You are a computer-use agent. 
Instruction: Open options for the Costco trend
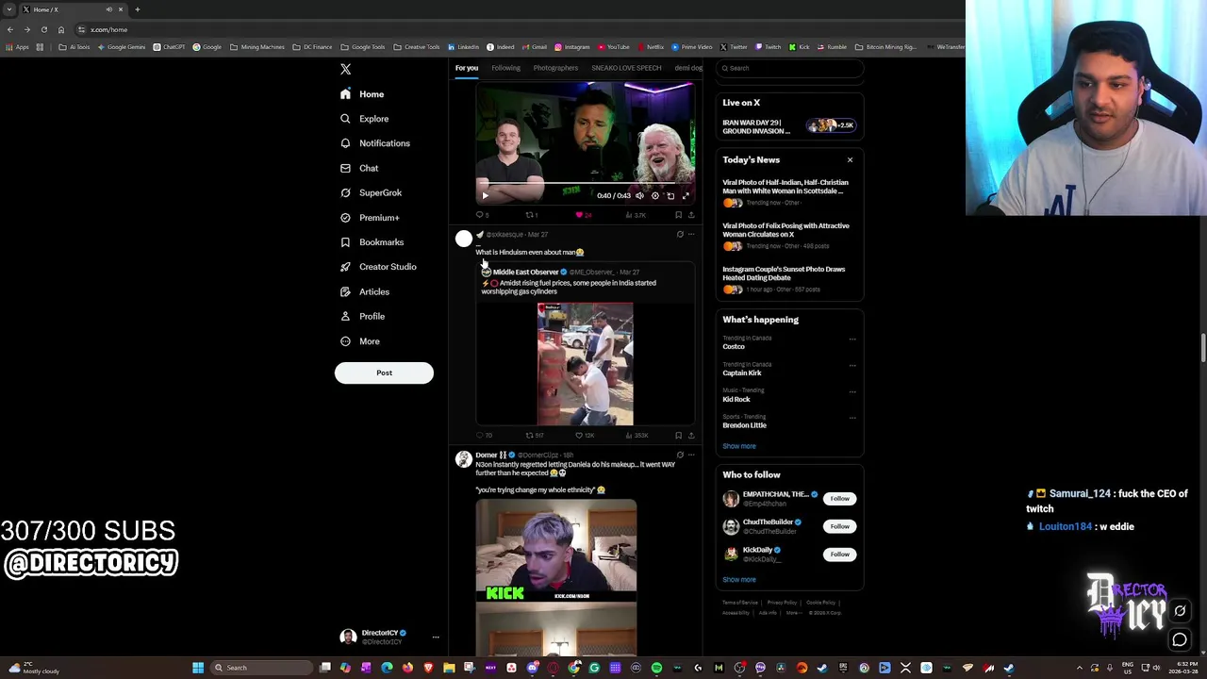[852, 339]
